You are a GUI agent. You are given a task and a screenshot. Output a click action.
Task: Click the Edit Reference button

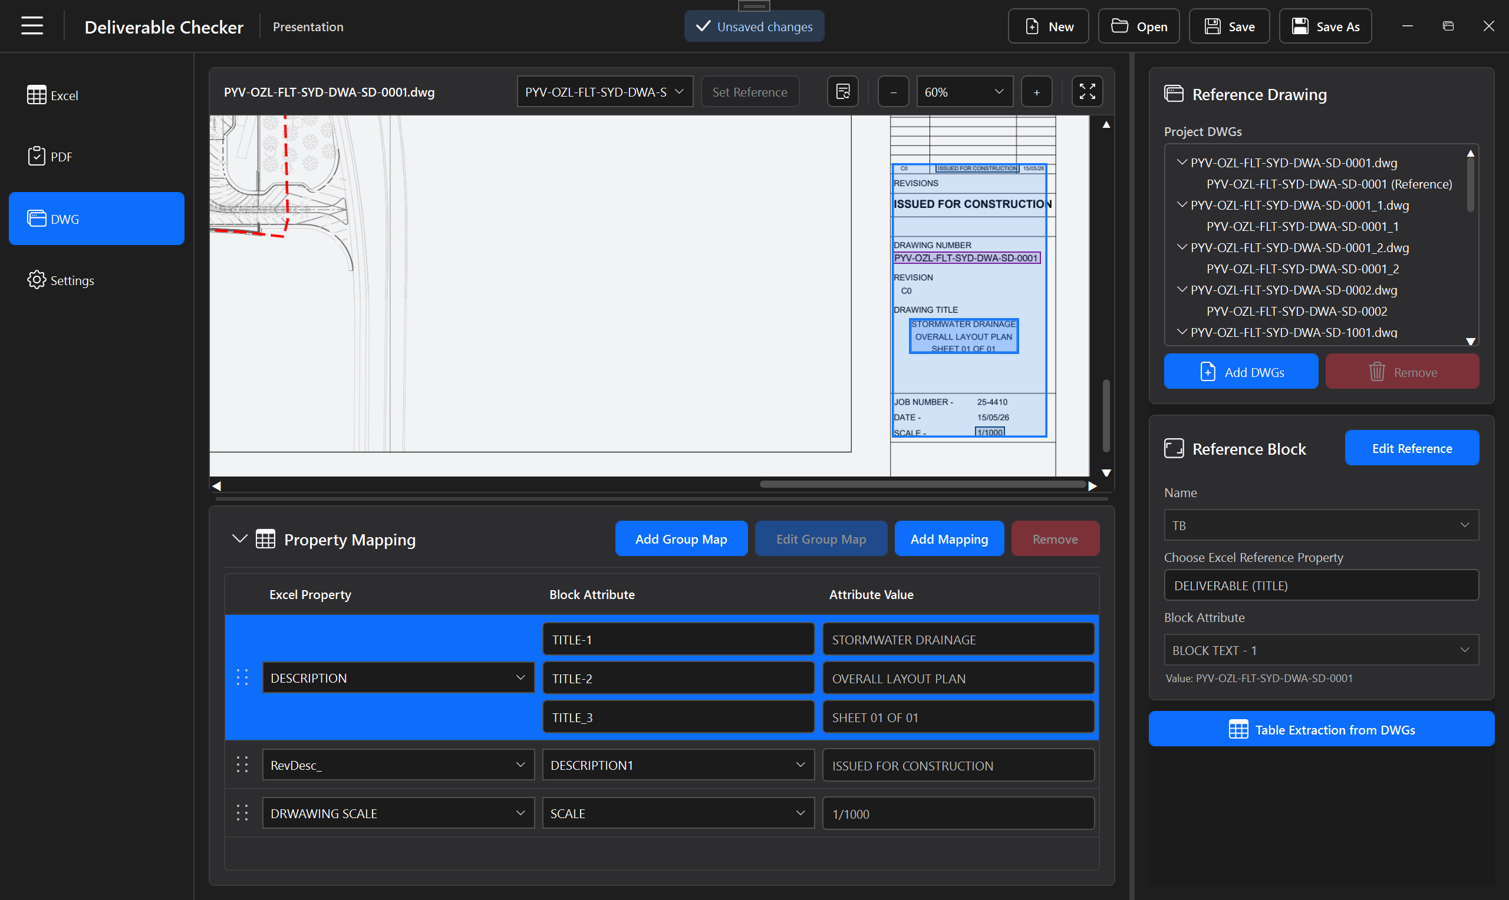pos(1411,448)
